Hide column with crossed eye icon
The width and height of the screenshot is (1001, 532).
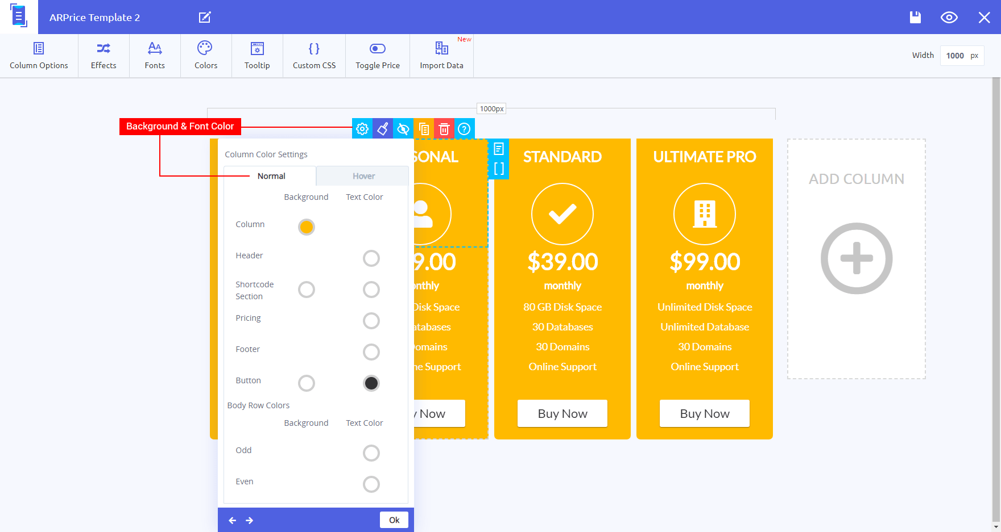[x=403, y=129]
